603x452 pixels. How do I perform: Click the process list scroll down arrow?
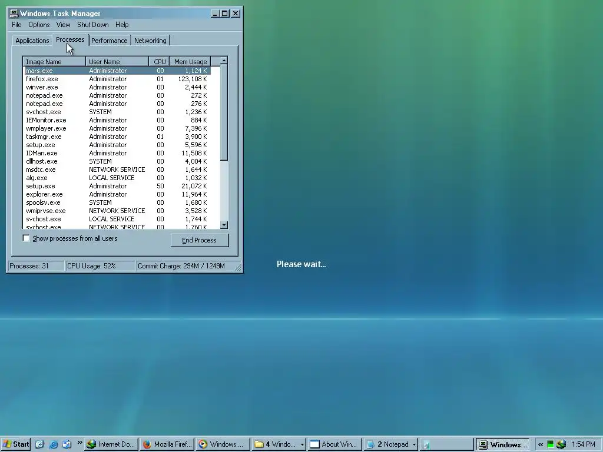click(224, 225)
